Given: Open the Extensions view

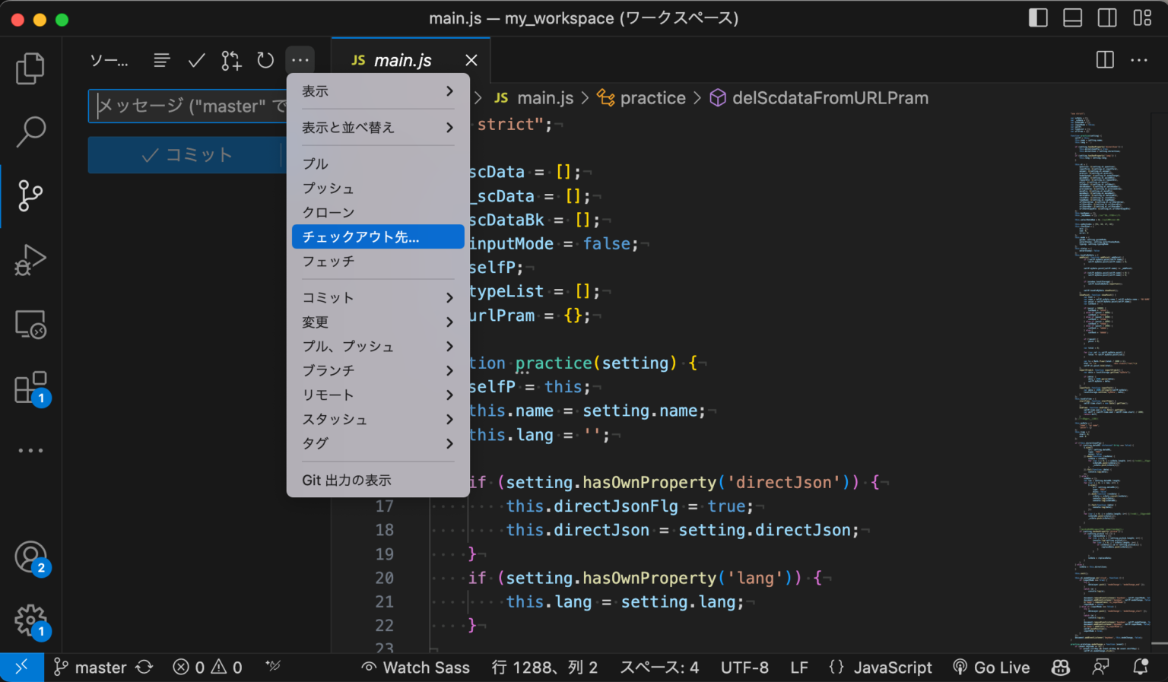Looking at the screenshot, I should pos(30,387).
